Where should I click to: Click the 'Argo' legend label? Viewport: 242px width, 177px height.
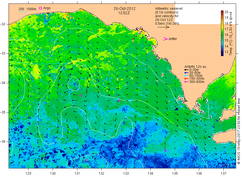pos(47,8)
